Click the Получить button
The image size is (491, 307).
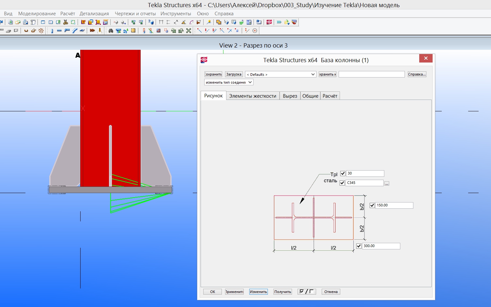tap(283, 292)
